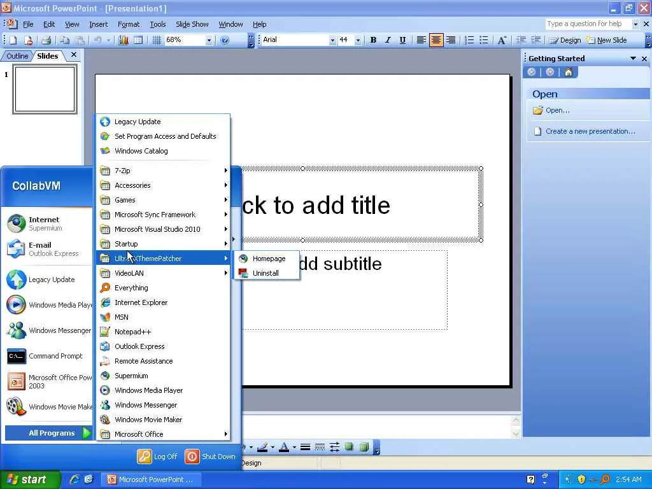Viewport: 652px width, 489px height.
Task: Toggle Align Left alignment
Action: pos(421,40)
